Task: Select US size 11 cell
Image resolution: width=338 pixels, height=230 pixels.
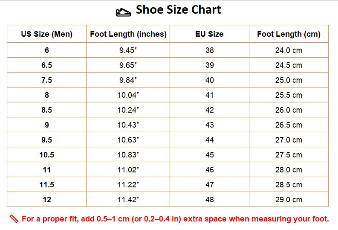Action: click(47, 169)
